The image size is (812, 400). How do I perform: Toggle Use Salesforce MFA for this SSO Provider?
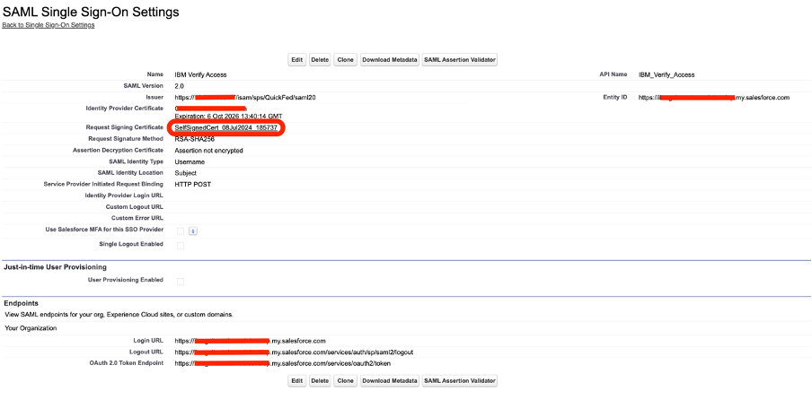click(181, 231)
